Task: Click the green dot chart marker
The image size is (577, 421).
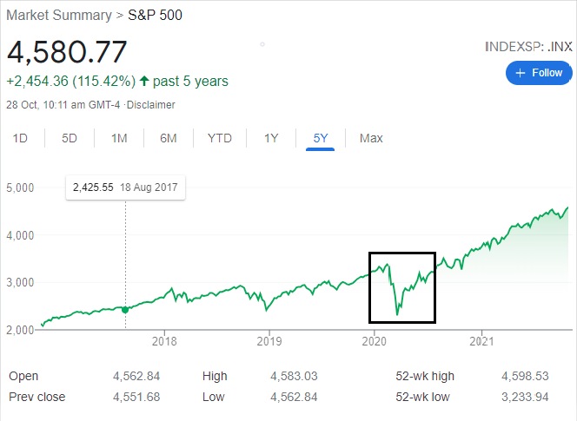Action: [125, 309]
